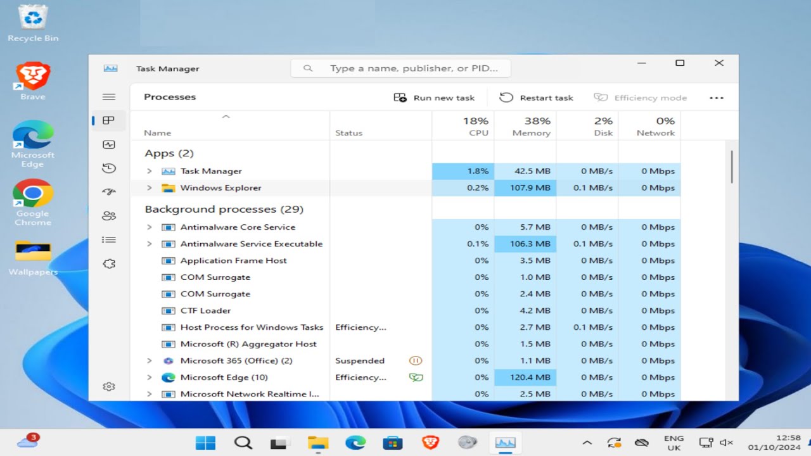The width and height of the screenshot is (811, 456).
Task: Open the App history page in sidebar
Action: pos(109,168)
